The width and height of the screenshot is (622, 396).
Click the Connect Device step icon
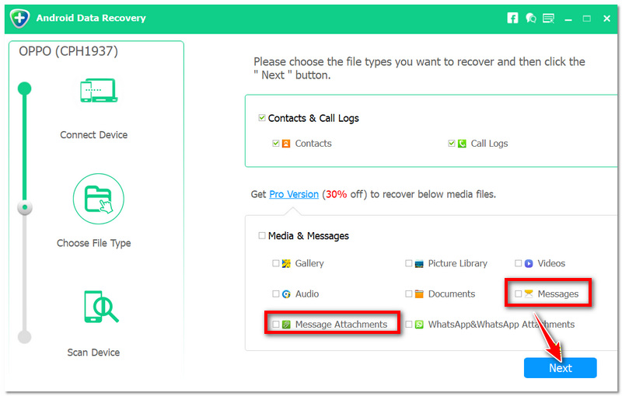pos(99,90)
